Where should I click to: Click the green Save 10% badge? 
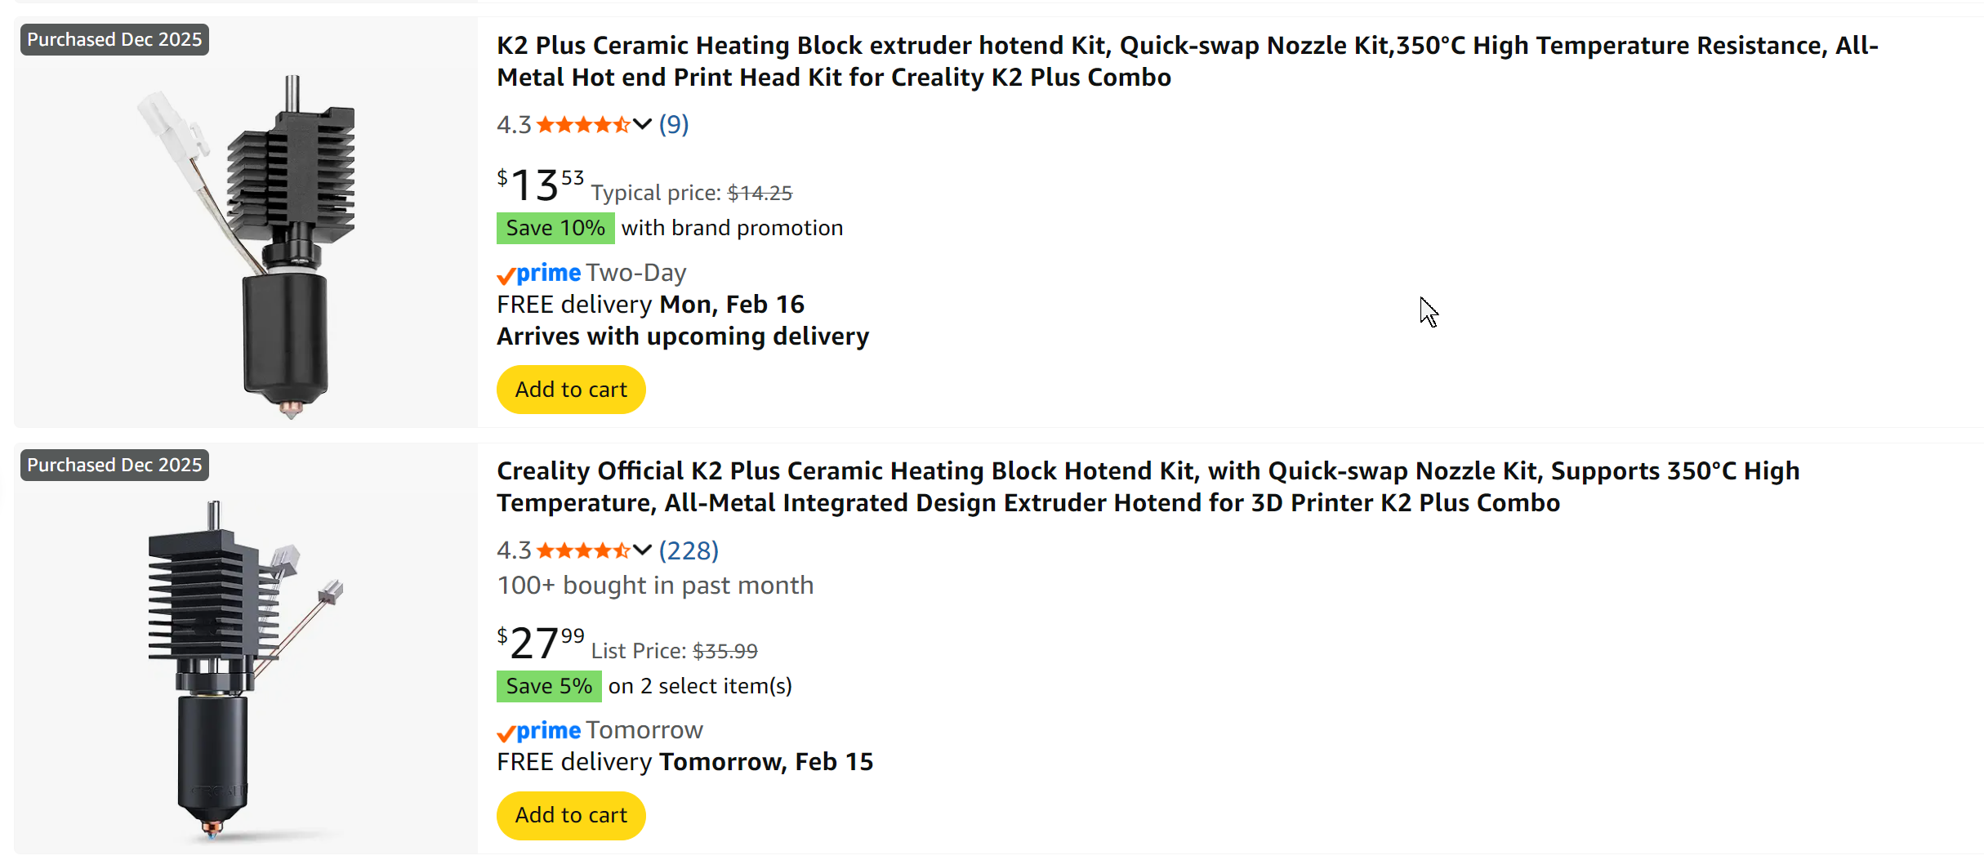pos(555,228)
